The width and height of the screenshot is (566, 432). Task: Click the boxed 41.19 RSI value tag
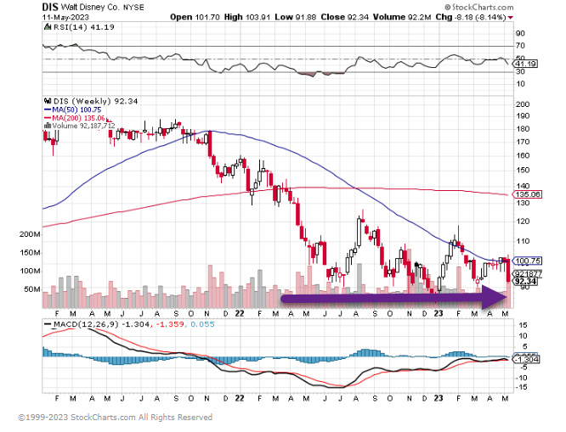tap(526, 64)
